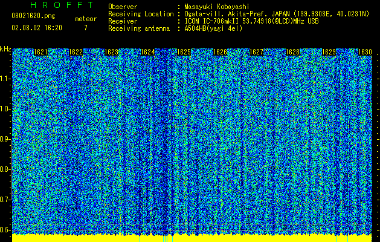Click the Observer label
The image size is (380, 242).
123,7
